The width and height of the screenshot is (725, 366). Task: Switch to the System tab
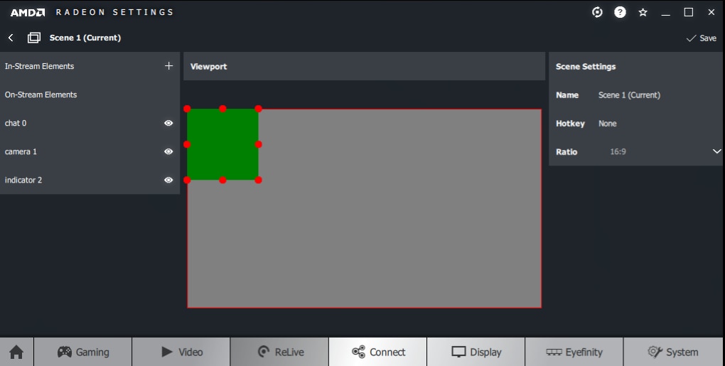673,352
